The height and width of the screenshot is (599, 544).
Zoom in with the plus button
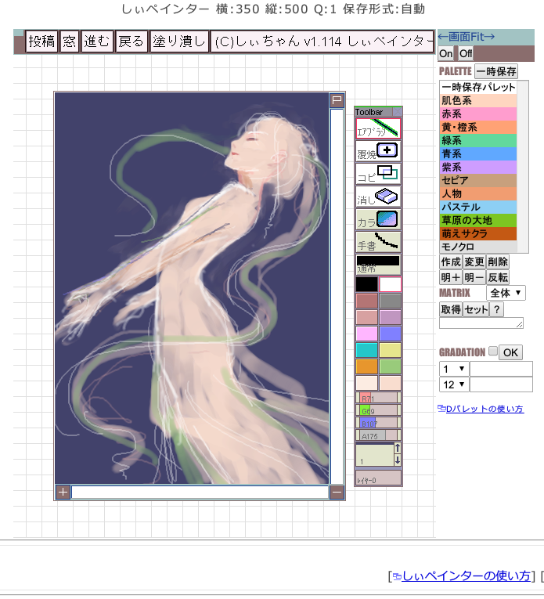(x=63, y=492)
